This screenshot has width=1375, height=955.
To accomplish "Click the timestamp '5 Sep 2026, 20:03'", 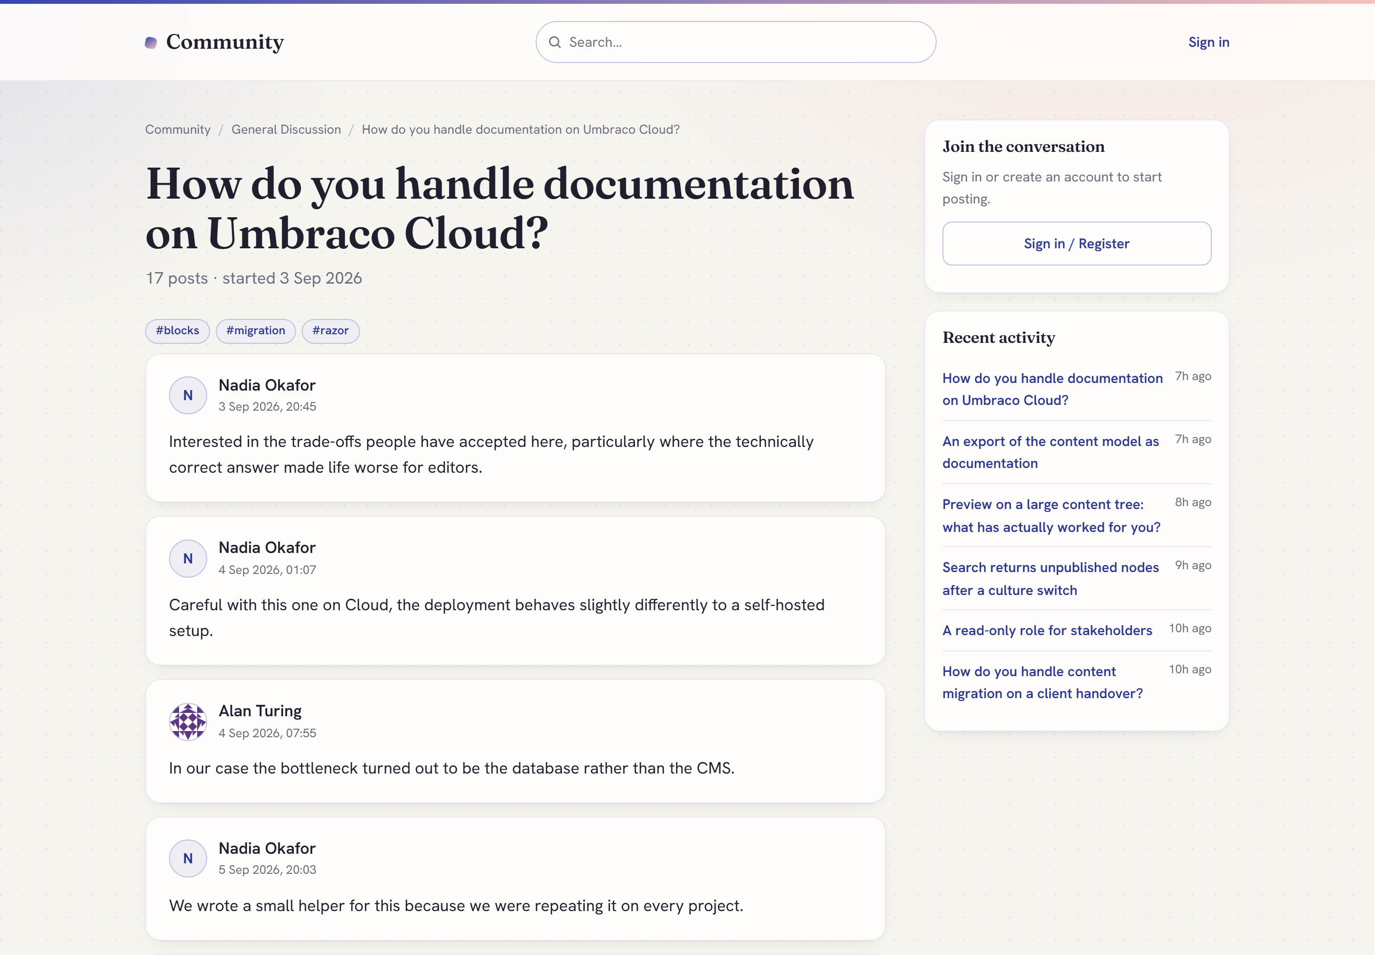I will coord(267,870).
